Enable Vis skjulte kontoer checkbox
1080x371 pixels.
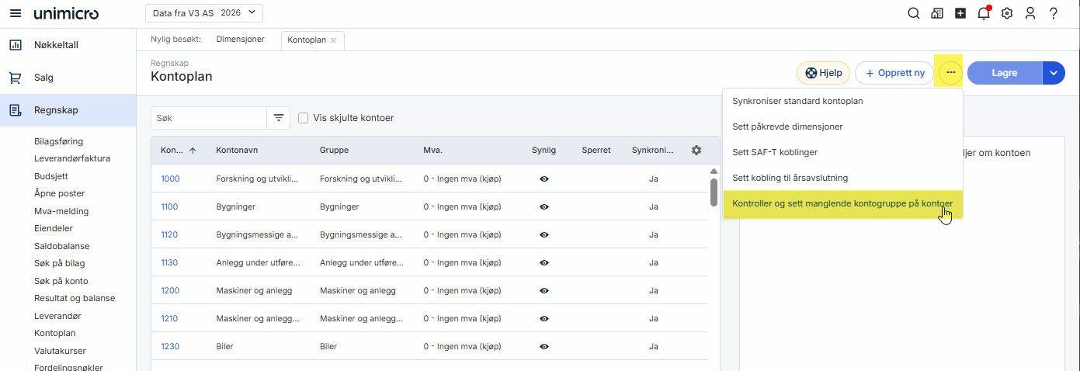click(304, 118)
